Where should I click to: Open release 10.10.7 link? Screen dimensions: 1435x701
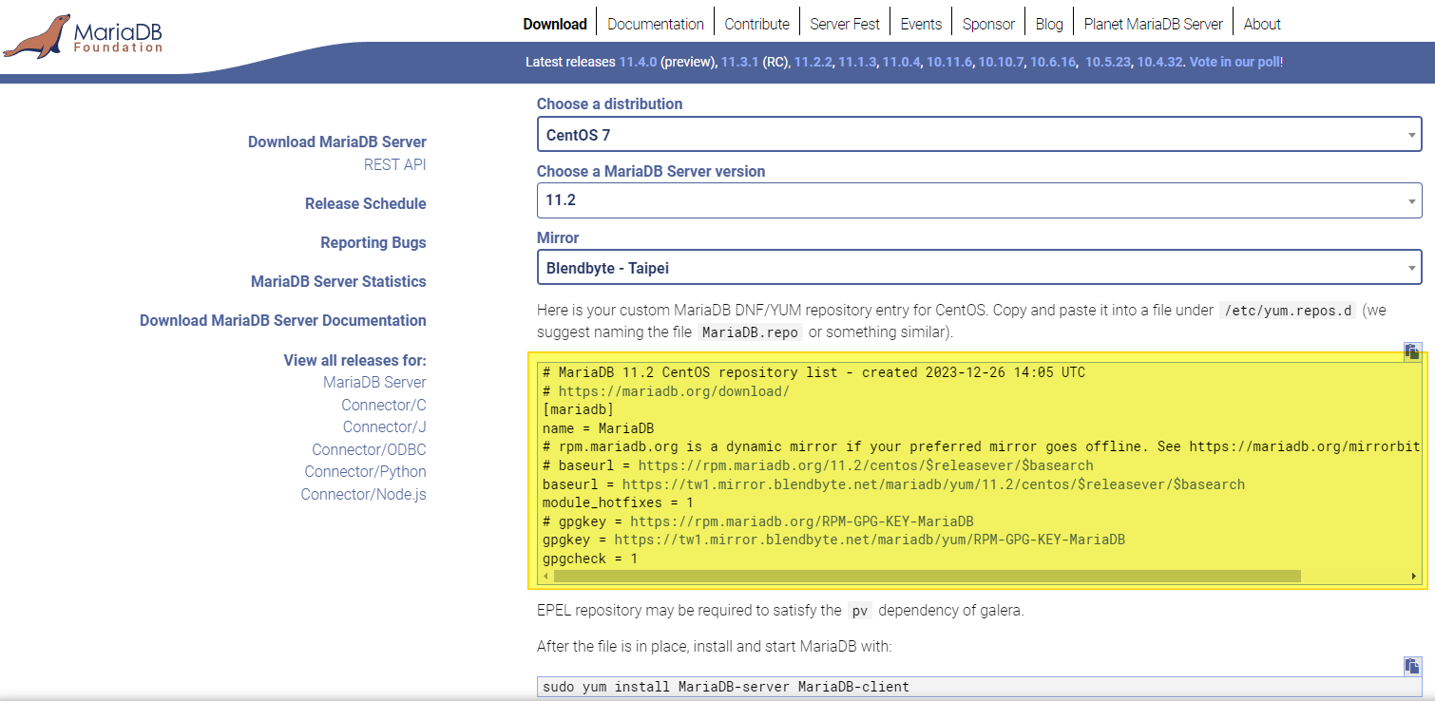pyautogui.click(x=1002, y=62)
